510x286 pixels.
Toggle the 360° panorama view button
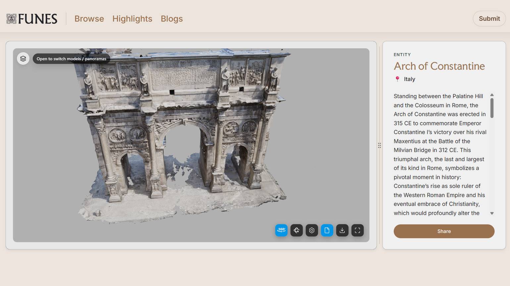coord(281,230)
